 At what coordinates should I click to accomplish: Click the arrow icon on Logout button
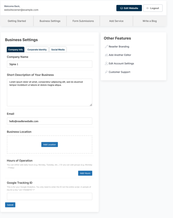point(148,8)
